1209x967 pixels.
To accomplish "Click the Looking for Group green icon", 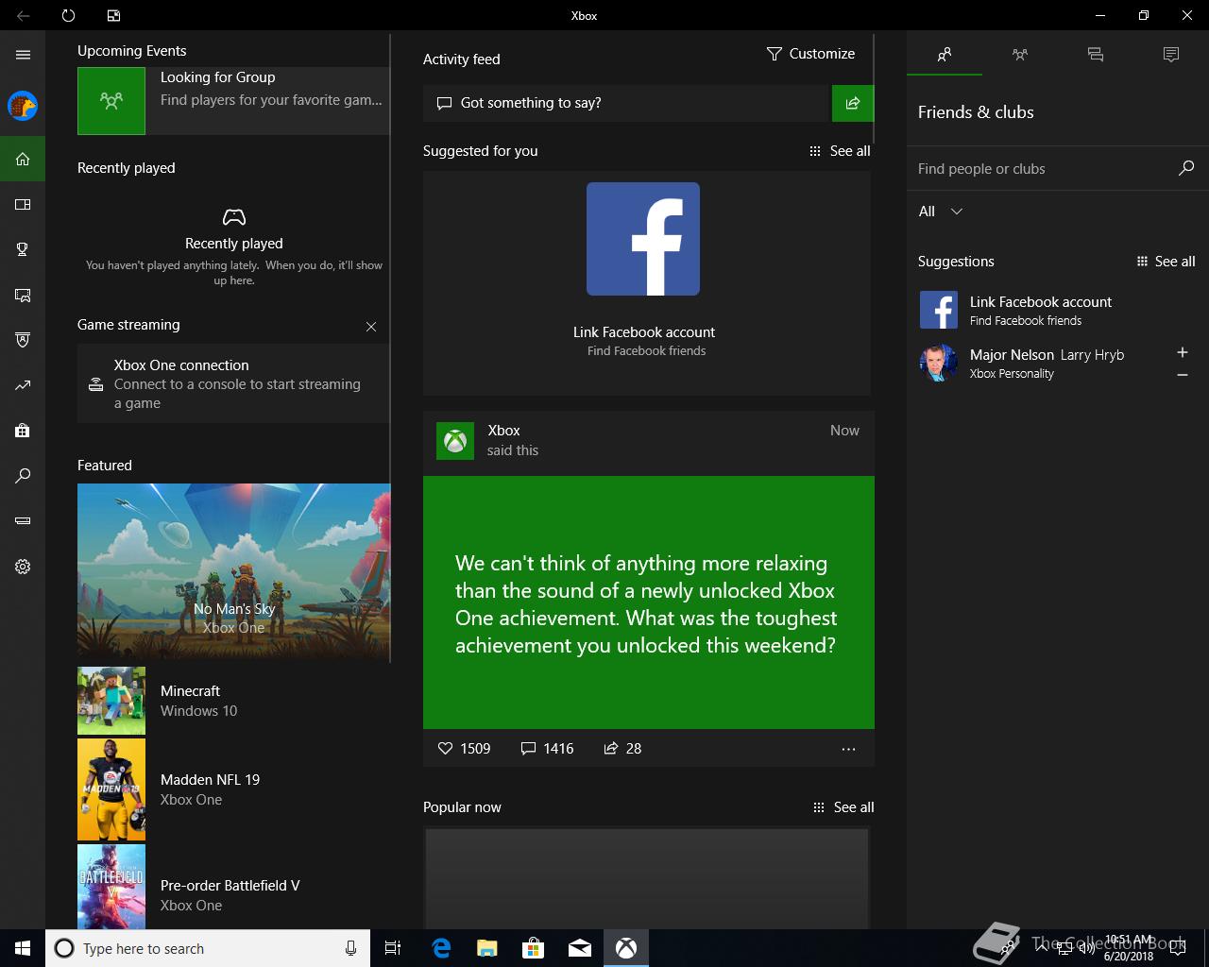I will click(x=111, y=100).
